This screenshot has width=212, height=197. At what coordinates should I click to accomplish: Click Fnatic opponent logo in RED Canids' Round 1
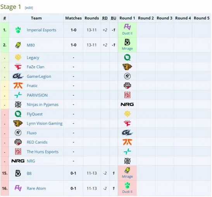[127, 142]
